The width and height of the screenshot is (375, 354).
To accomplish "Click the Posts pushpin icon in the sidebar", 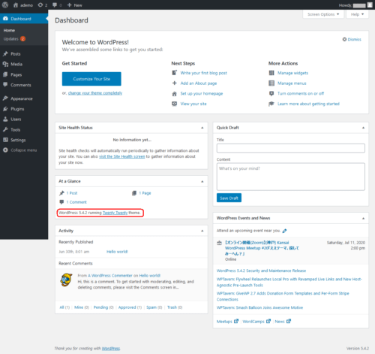I will coord(5,53).
